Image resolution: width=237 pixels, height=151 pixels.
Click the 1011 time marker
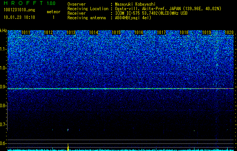pos(26,32)
